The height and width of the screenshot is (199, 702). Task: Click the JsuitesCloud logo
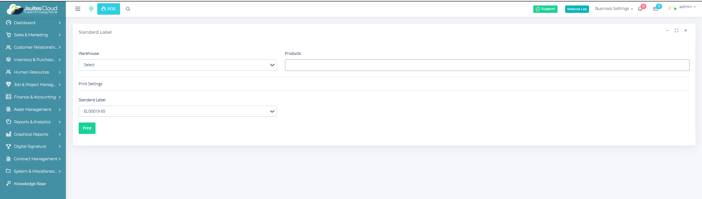click(x=33, y=9)
